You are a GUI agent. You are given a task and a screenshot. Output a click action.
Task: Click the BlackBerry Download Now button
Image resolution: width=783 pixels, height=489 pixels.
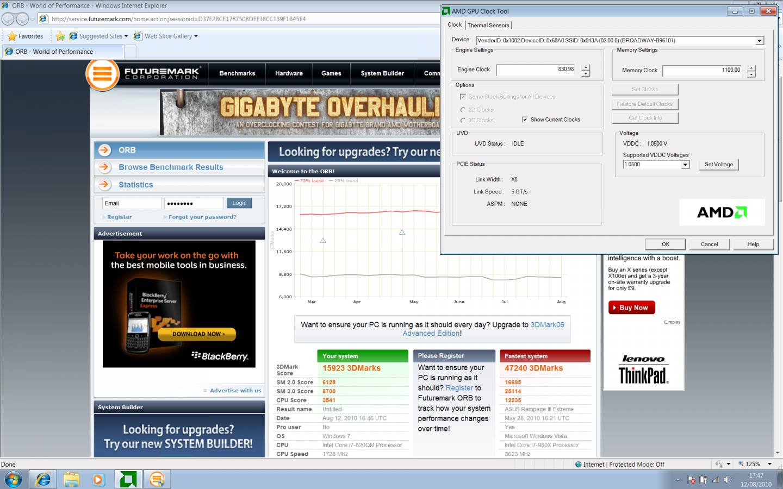(197, 334)
